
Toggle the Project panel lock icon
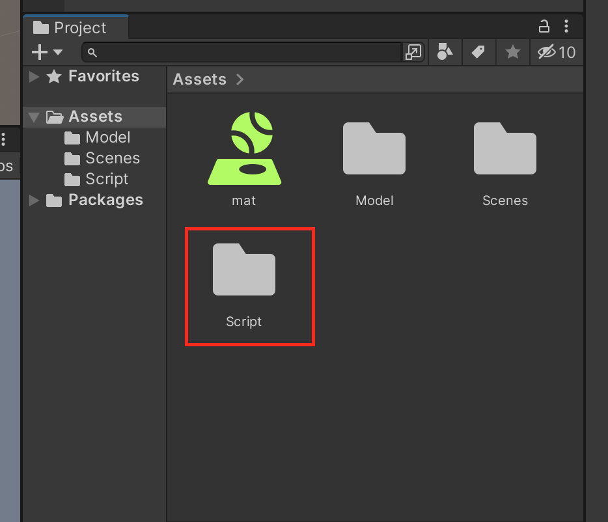click(544, 27)
